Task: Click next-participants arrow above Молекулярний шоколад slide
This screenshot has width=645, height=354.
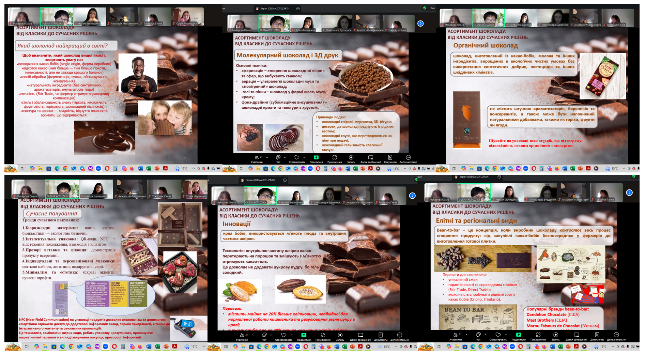Action: tap(420, 24)
